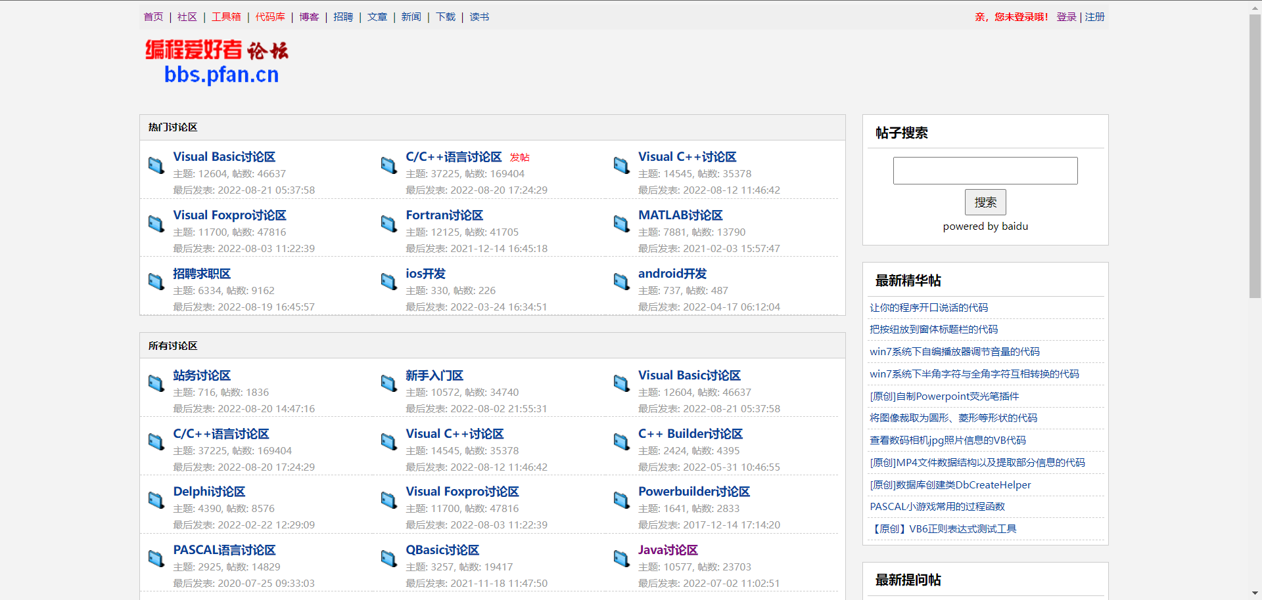Open the 工具箱 navigation item

pos(226,17)
